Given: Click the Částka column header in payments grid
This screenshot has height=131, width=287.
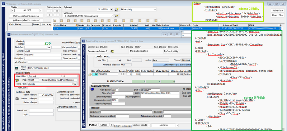Looking at the screenshot, I should point(131,25).
